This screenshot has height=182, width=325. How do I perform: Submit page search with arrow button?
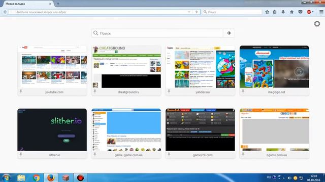point(229,33)
